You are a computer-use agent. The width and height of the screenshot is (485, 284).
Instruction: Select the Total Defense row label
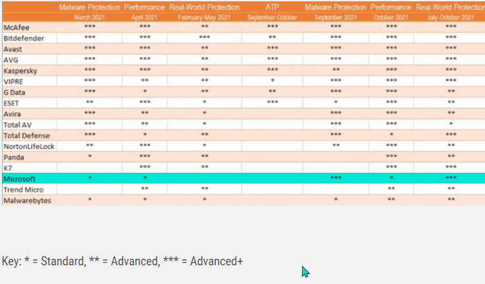(x=27, y=136)
